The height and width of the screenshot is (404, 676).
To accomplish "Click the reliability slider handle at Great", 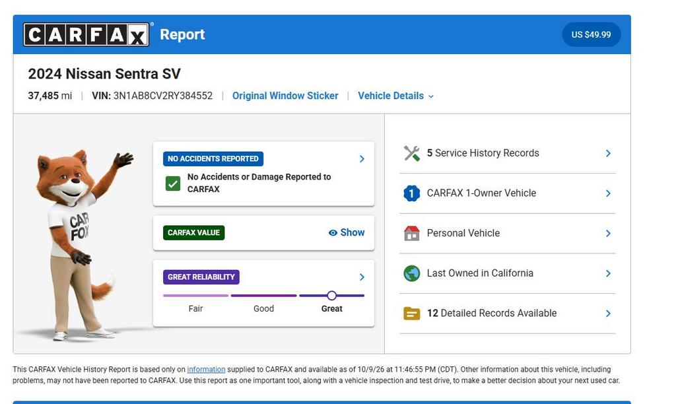I will pos(331,295).
